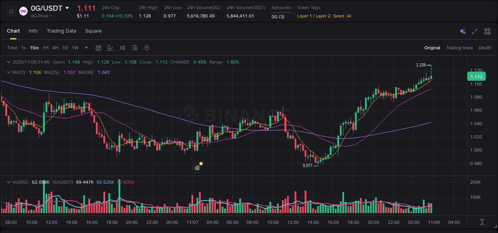This screenshot has width=498, height=233.
Task: Click the 0G token logo
Action: click(24, 11)
